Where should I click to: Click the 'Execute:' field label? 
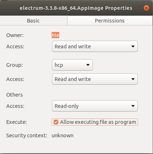16,122
